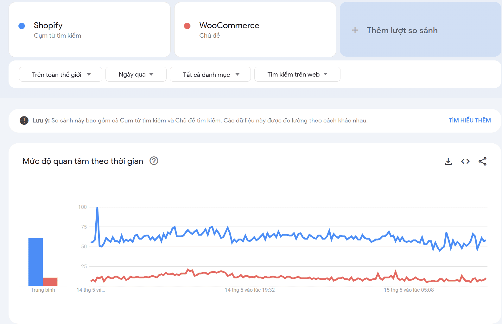The image size is (502, 324).
Task: Edit the Shopify search term card
Action: click(90, 30)
